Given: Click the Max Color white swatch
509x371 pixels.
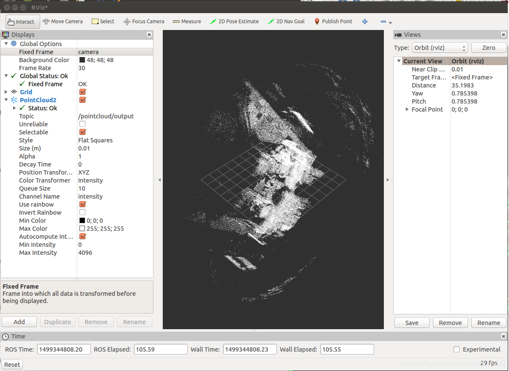Looking at the screenshot, I should coord(82,228).
